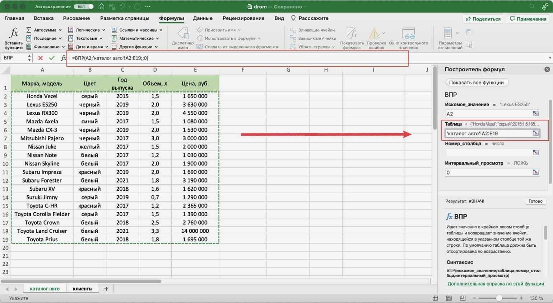Open the Логические functions dropdown
Viewport: 553px width, 303px height.
pos(103,30)
